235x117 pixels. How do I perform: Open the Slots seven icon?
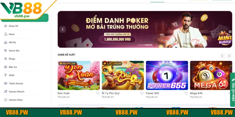6,75
